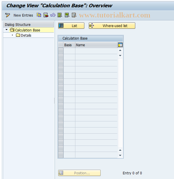Image resolution: width=174 pixels, height=179 pixels.
Task: Click the Select All icon
Action: (x=60, y=15)
